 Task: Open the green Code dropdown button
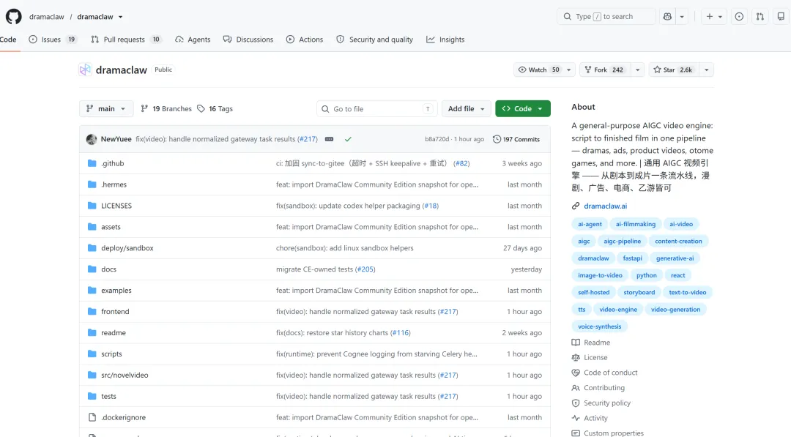pyautogui.click(x=523, y=109)
